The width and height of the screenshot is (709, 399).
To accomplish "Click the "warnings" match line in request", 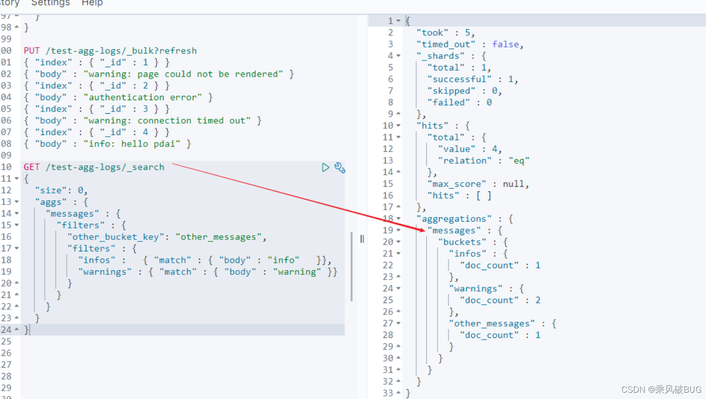I will click(208, 272).
